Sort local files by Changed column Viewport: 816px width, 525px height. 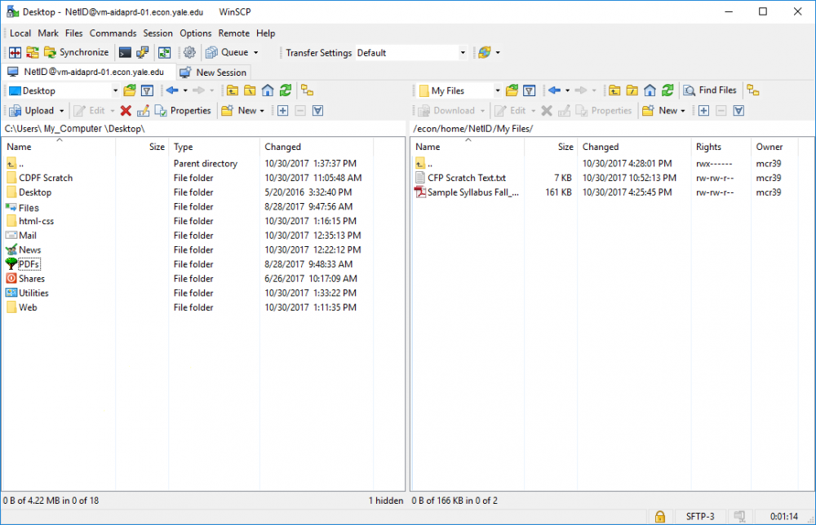pos(317,147)
